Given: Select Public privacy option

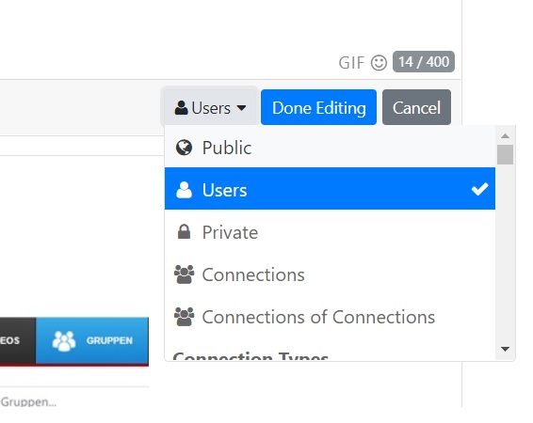Looking at the screenshot, I should 330,148.
